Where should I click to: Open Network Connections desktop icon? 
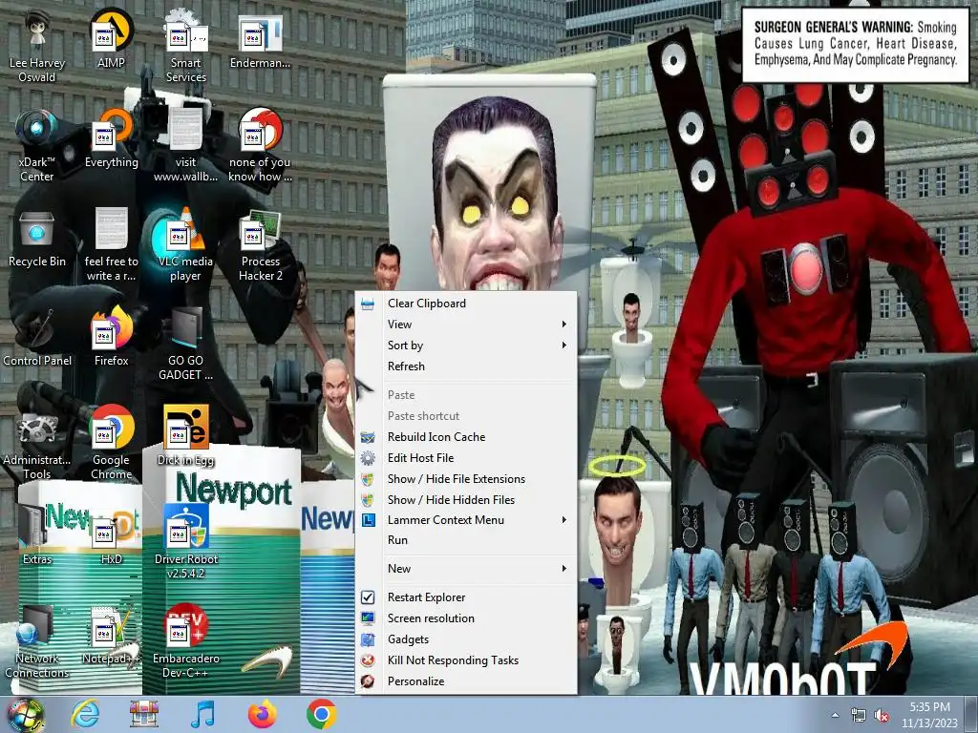(37, 642)
